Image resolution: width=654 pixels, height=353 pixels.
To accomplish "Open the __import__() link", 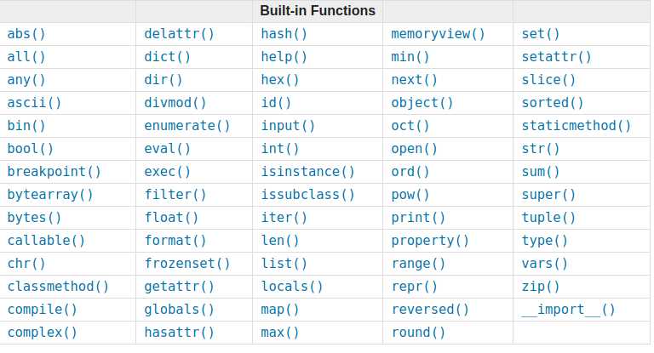I will (568, 310).
